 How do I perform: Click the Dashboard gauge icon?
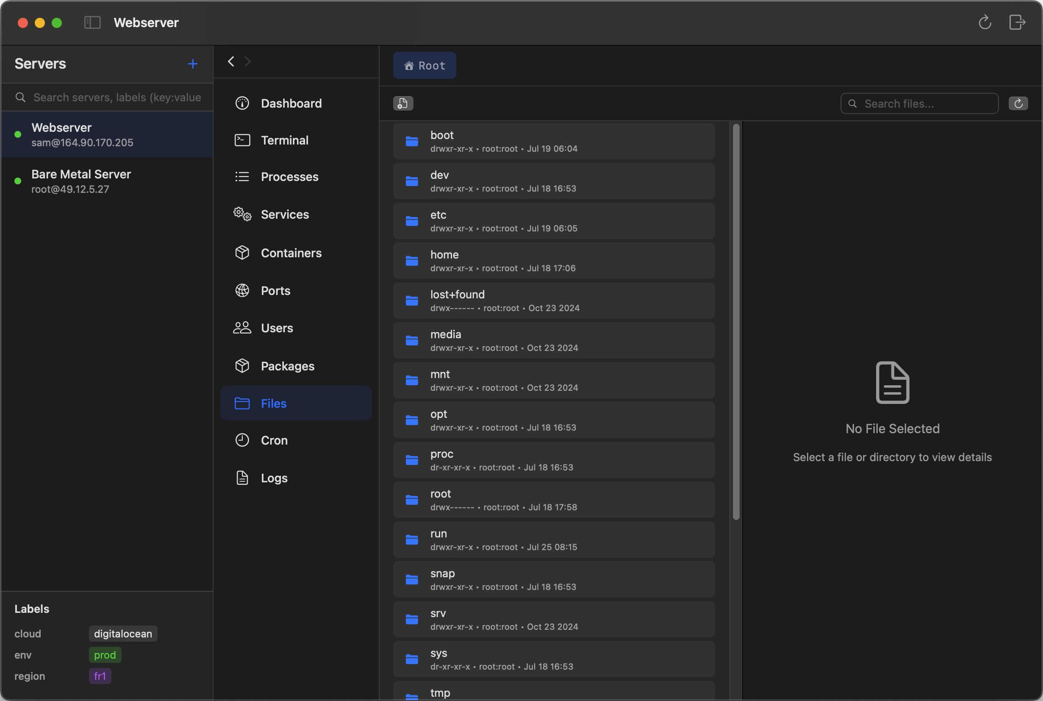click(x=242, y=103)
